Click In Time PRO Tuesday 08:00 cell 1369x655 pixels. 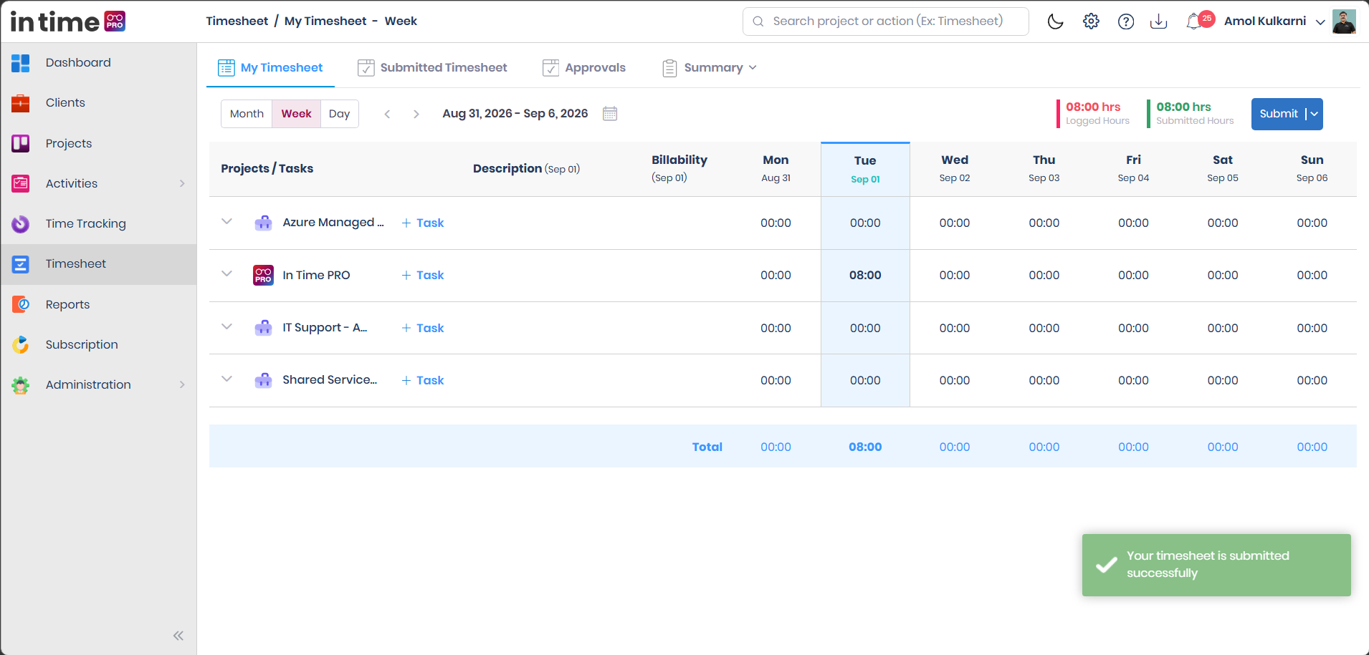tap(865, 275)
